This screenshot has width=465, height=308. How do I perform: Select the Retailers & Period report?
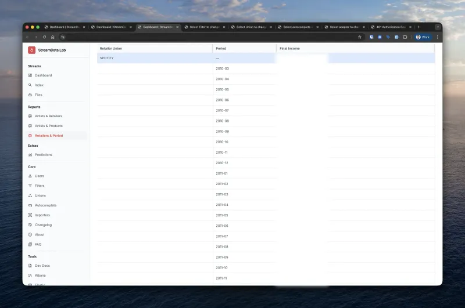(49, 136)
